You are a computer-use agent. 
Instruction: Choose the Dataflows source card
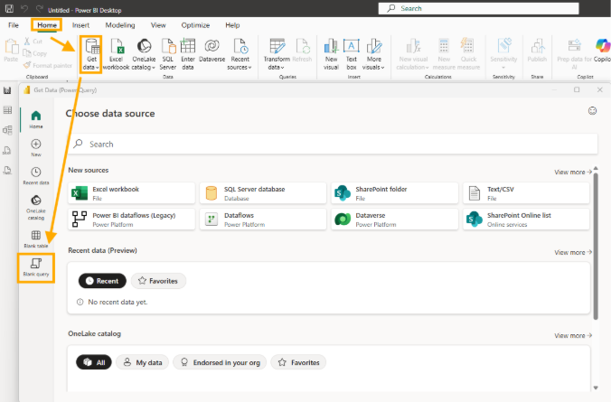coord(263,220)
